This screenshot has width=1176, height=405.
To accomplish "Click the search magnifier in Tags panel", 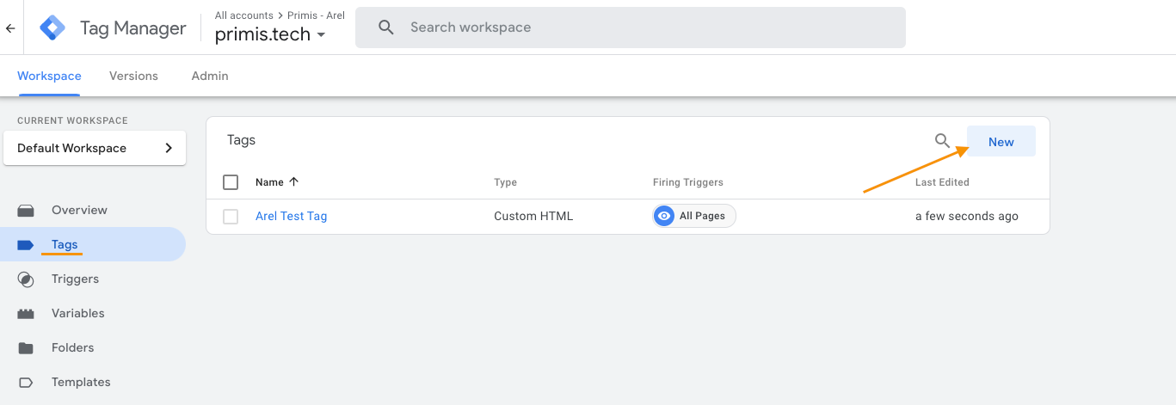I will coord(942,141).
